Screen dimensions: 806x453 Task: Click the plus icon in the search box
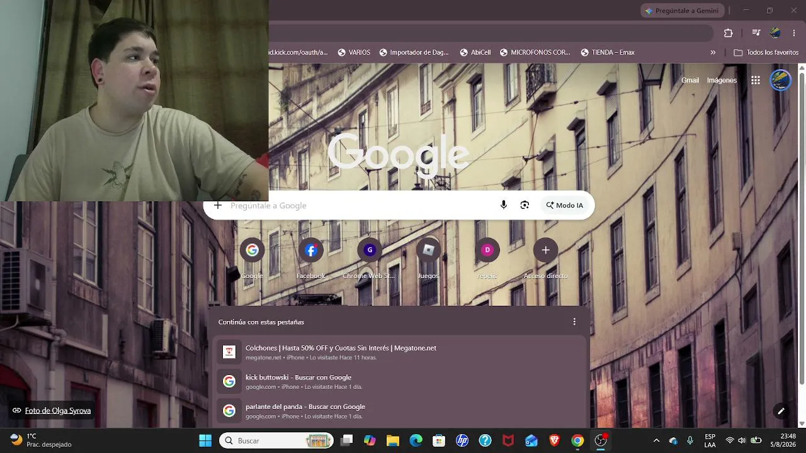[x=218, y=205]
